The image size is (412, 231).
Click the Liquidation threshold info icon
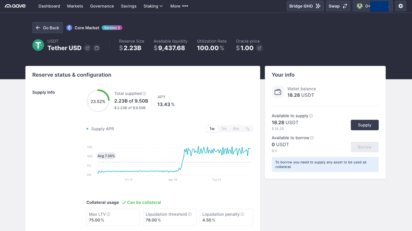189,214
